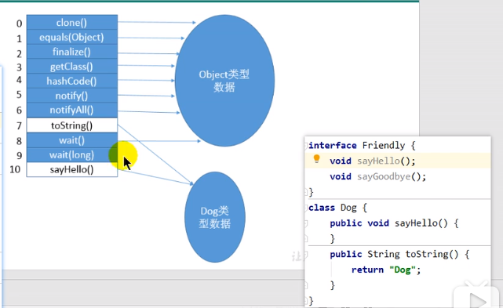Select the notifyAll() table entry

tap(72, 111)
